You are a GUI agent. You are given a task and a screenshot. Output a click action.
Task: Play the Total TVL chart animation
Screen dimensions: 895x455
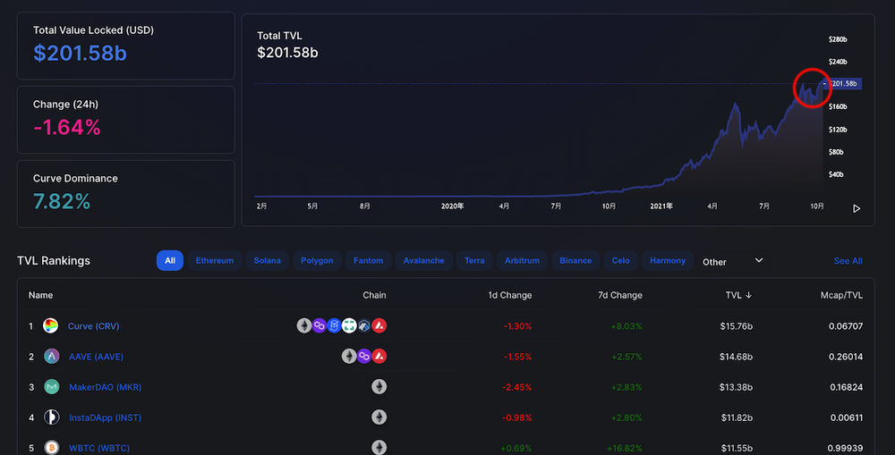pos(857,208)
